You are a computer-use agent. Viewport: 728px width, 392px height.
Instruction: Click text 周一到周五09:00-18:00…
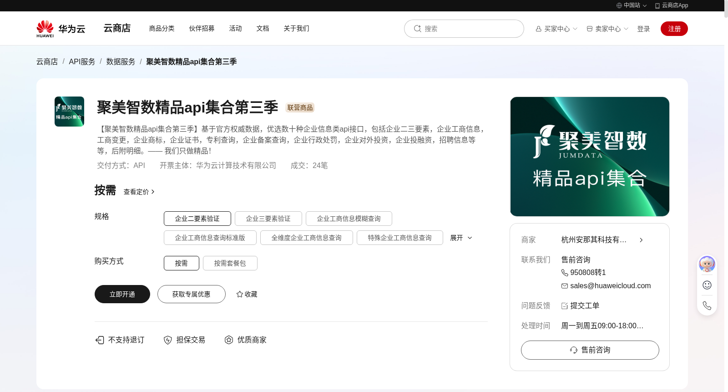tap(602, 326)
